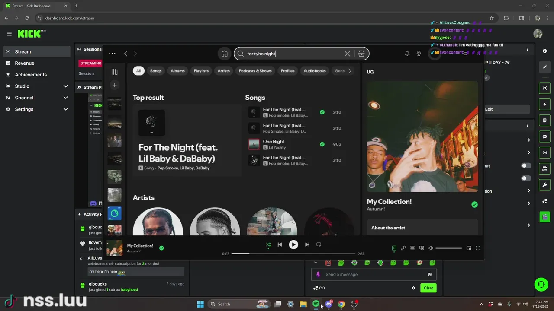Image resolution: width=554 pixels, height=311 pixels.
Task: Open Achievements in Kick sidebar
Action: (37, 75)
